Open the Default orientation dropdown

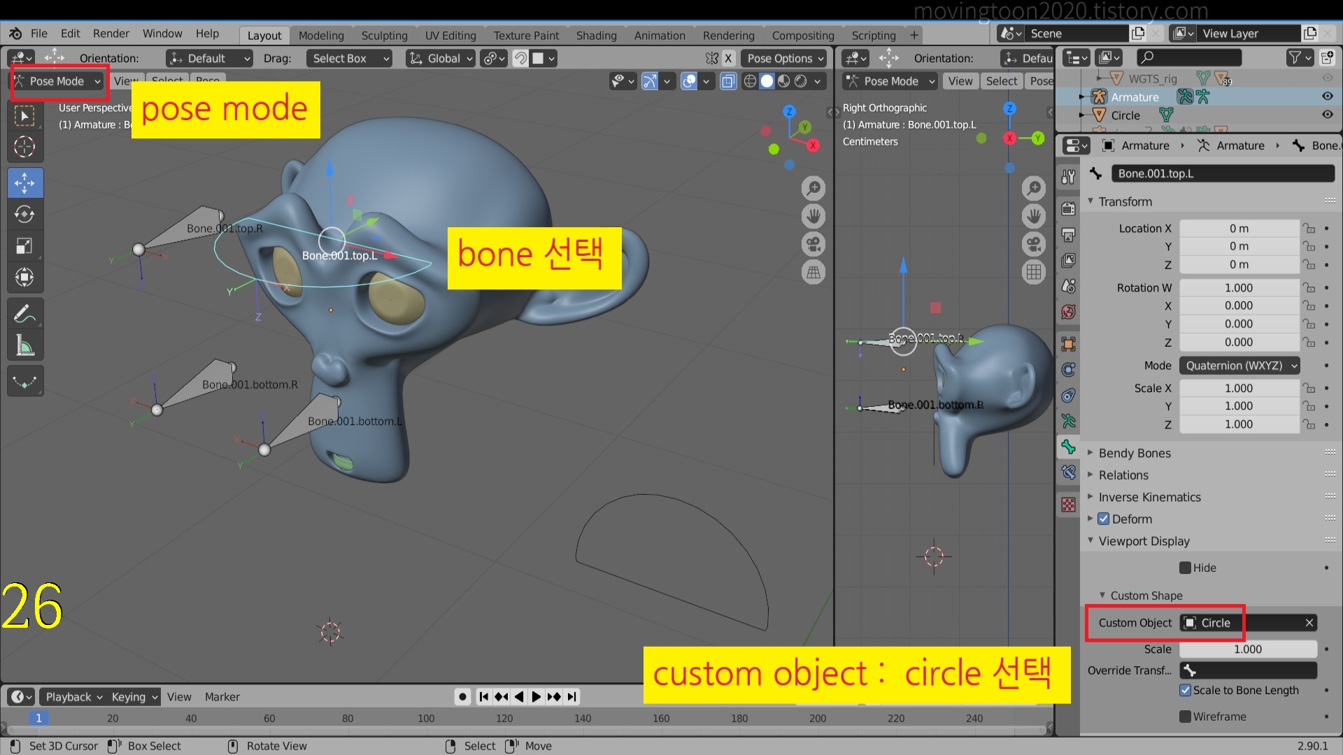[x=209, y=59]
